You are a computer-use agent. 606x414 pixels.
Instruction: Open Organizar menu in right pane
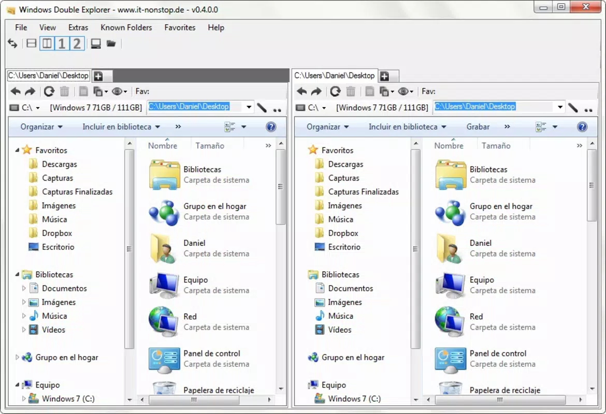tap(327, 127)
